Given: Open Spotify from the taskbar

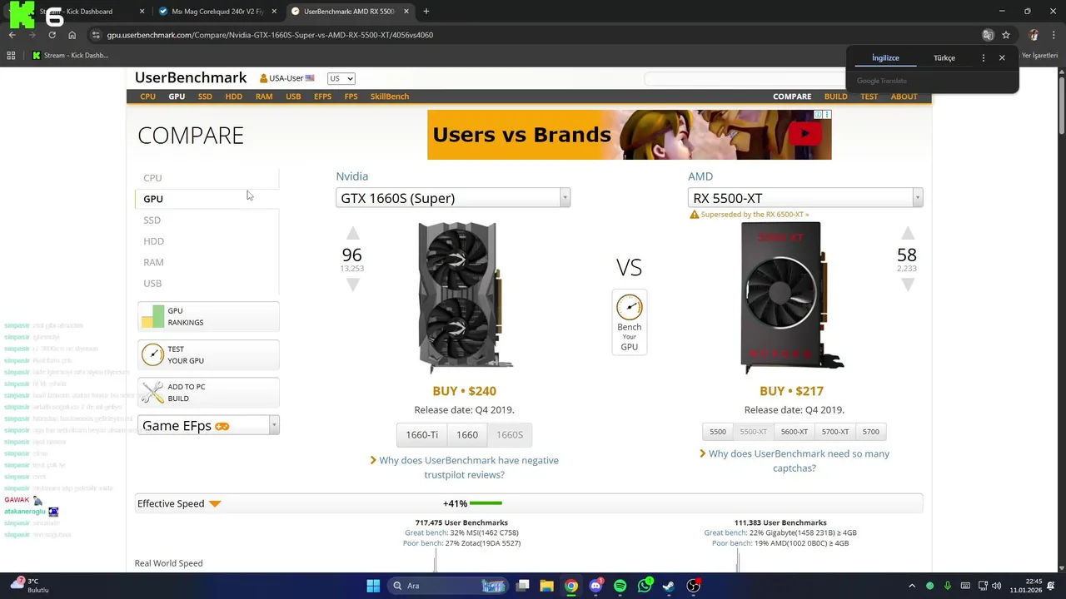Looking at the screenshot, I should point(620,586).
